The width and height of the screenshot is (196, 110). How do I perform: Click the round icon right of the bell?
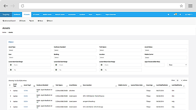tap(180, 15)
